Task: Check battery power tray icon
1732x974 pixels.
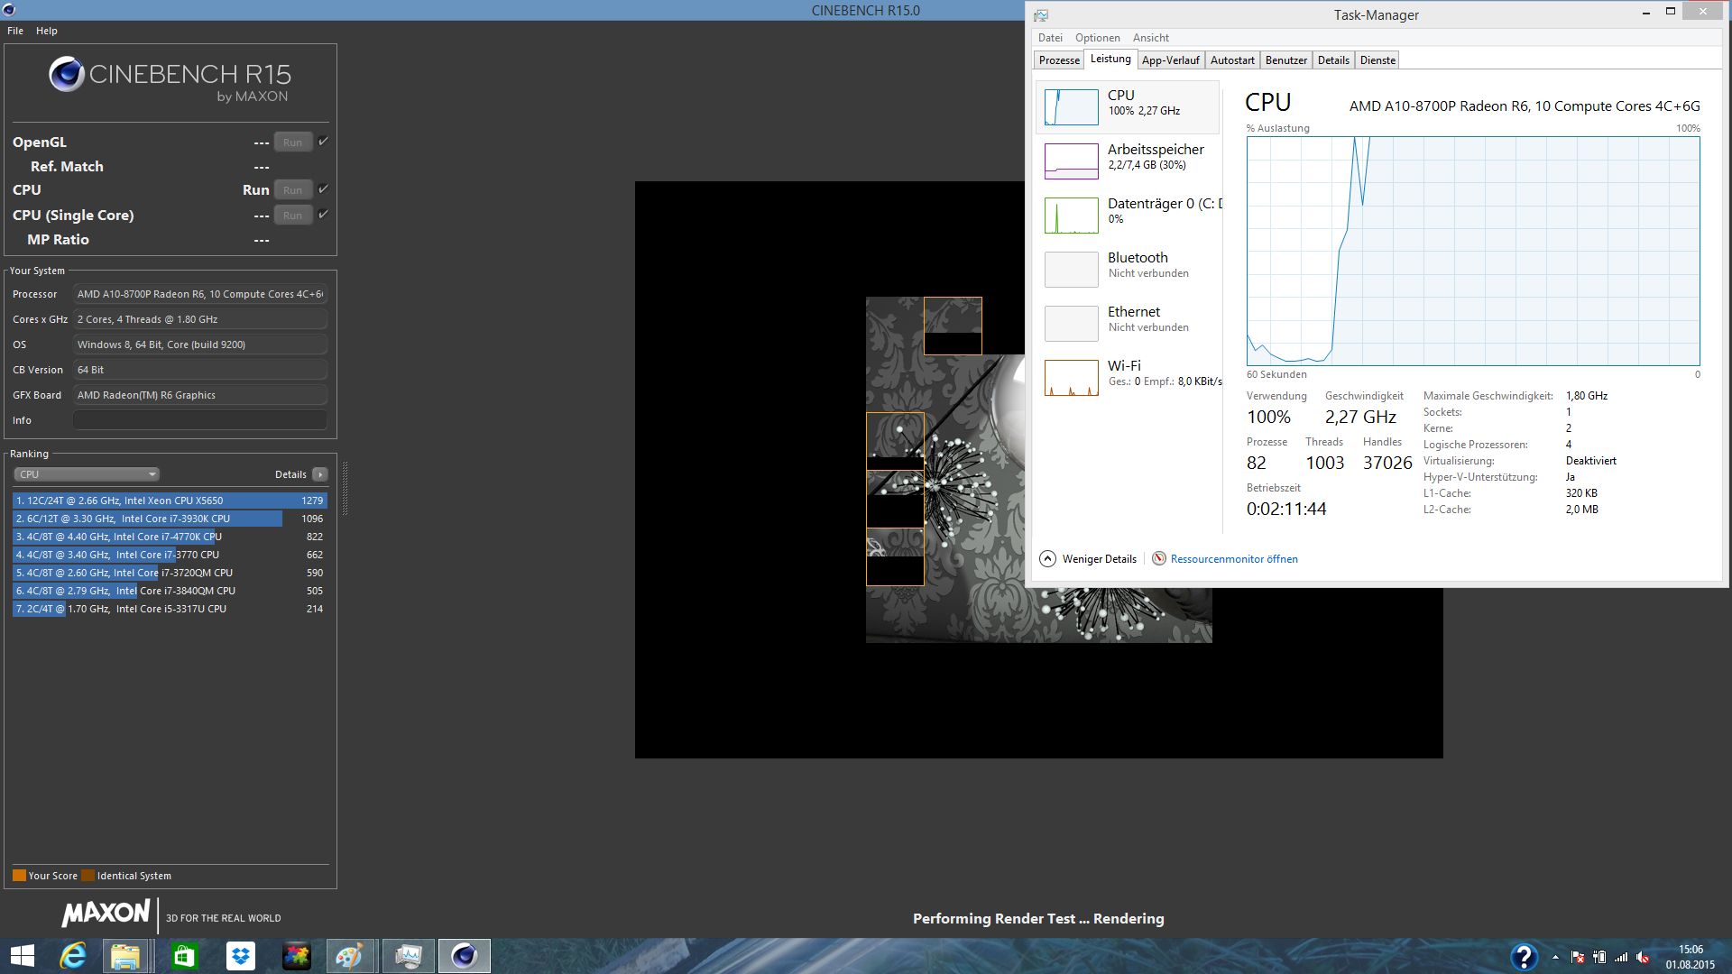Action: (x=1599, y=957)
